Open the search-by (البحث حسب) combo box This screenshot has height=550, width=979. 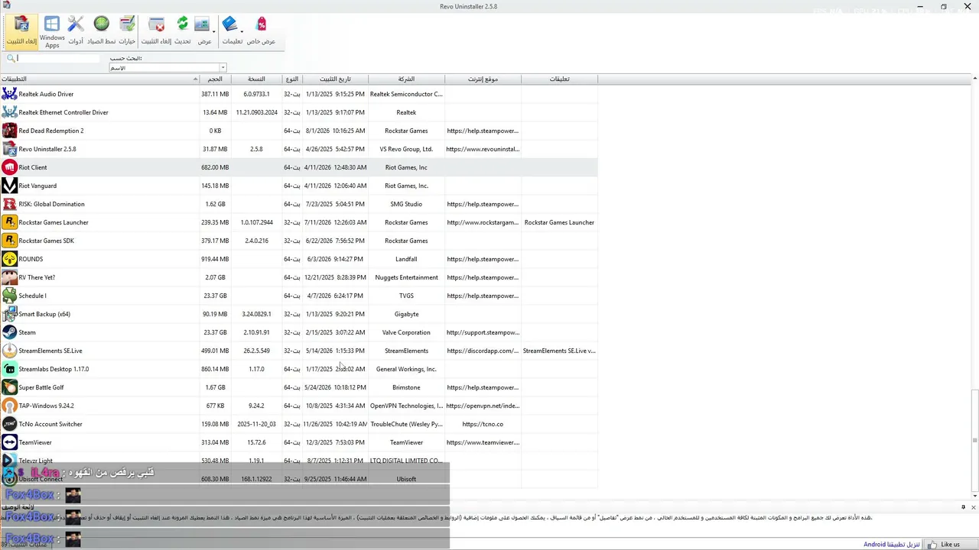pyautogui.click(x=168, y=68)
